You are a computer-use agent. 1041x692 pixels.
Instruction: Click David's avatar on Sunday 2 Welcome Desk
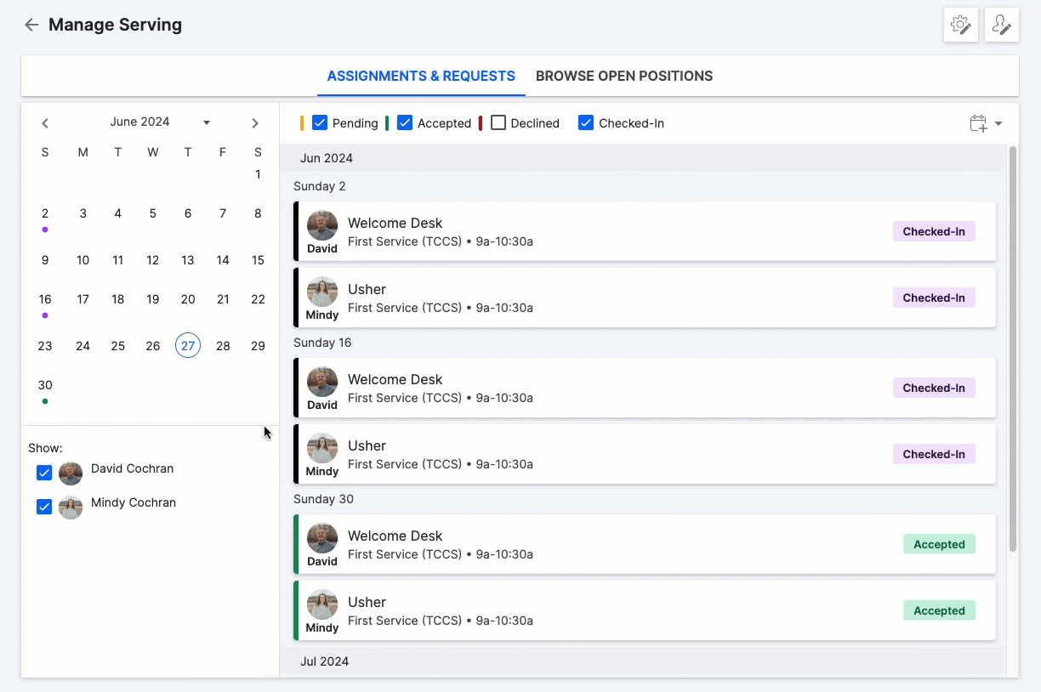click(322, 226)
